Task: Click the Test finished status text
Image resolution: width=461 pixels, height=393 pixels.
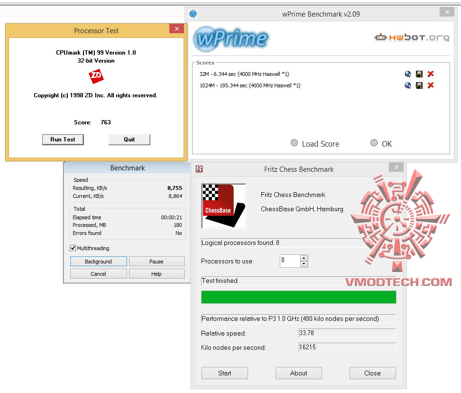Action: coord(220,281)
